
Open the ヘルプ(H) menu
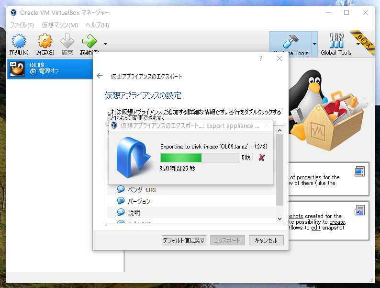[97, 25]
